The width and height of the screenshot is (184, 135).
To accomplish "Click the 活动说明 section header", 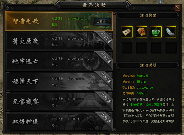I will click(x=148, y=65).
